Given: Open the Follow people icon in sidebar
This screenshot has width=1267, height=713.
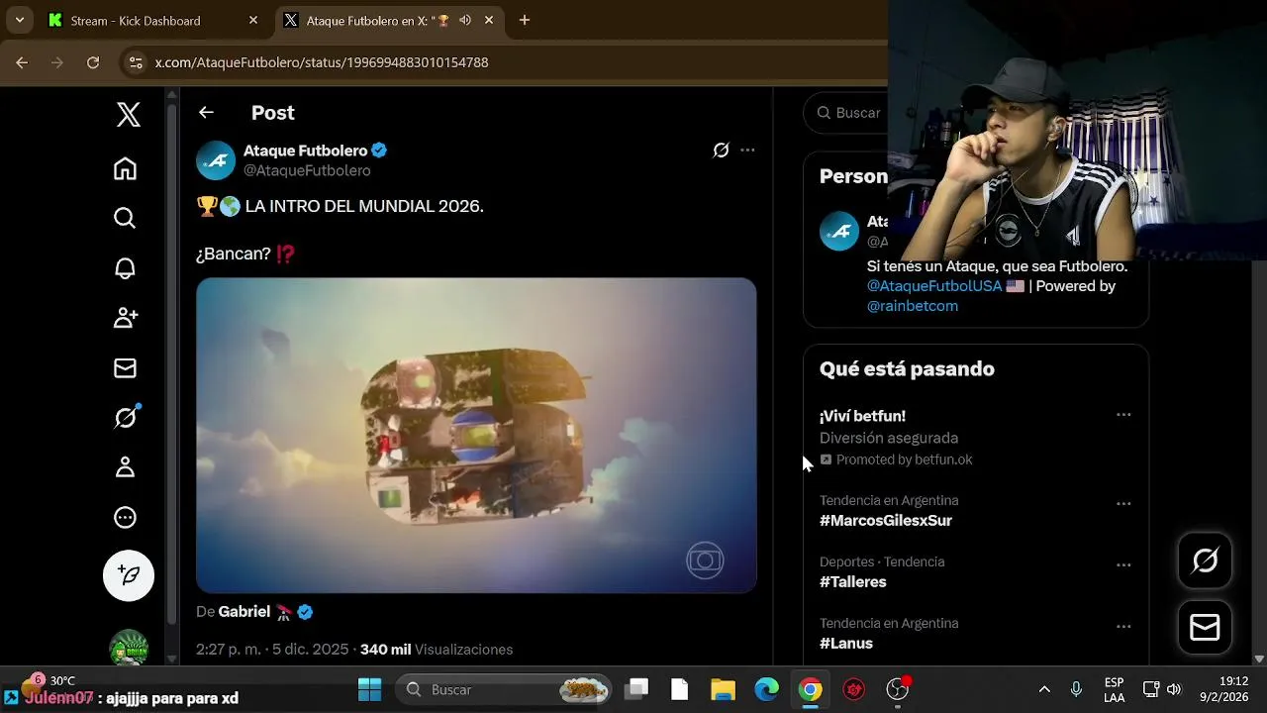Looking at the screenshot, I should 125,318.
